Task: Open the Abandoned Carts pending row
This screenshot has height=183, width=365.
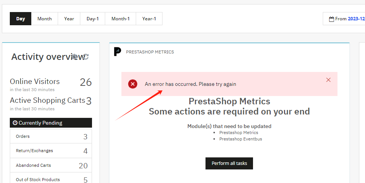Action: 51,165
